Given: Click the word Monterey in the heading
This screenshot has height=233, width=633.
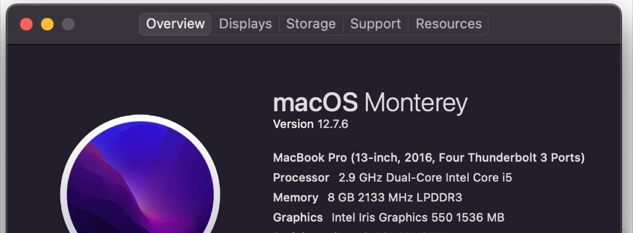Looking at the screenshot, I should point(415,103).
